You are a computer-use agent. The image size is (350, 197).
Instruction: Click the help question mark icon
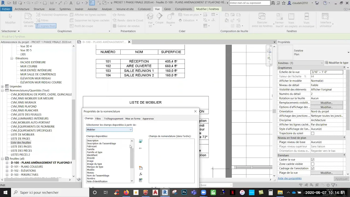325,3
